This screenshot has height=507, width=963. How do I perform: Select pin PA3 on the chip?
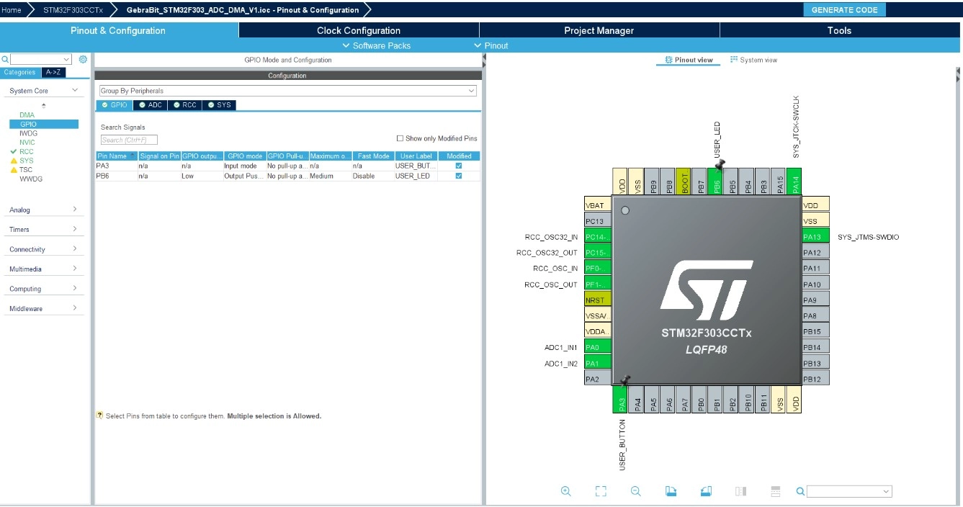(621, 400)
